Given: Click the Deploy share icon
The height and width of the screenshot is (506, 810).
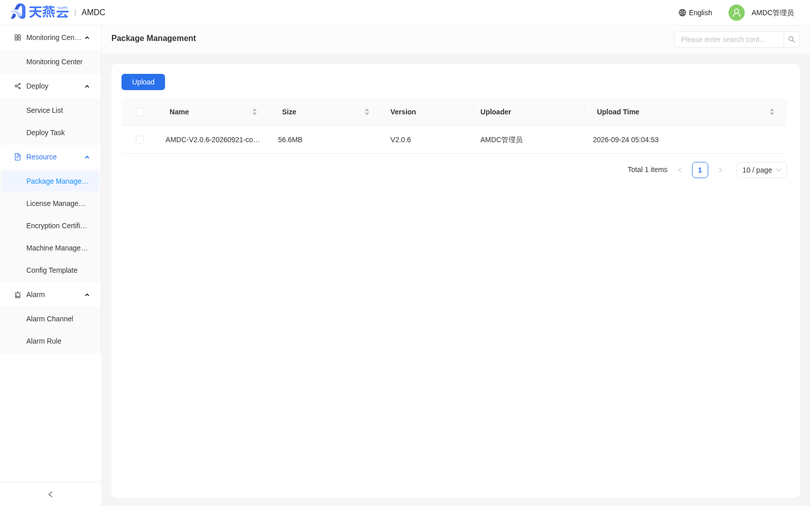Looking at the screenshot, I should tap(18, 86).
